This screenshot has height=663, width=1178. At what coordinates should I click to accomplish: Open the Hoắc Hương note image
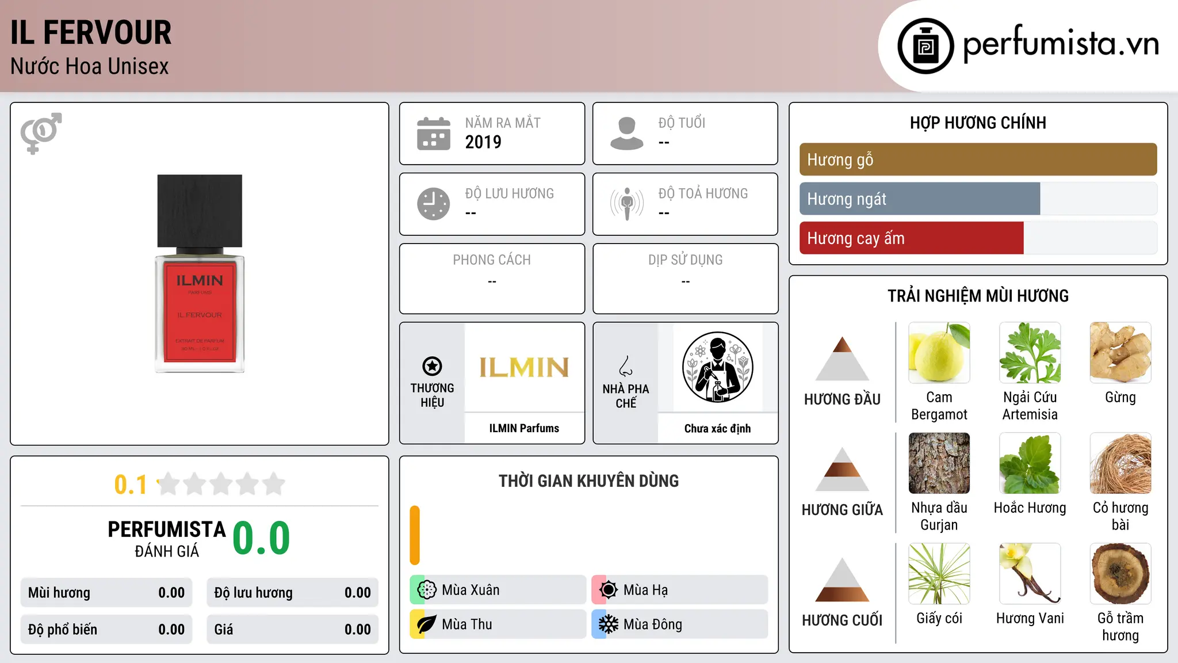point(1030,463)
